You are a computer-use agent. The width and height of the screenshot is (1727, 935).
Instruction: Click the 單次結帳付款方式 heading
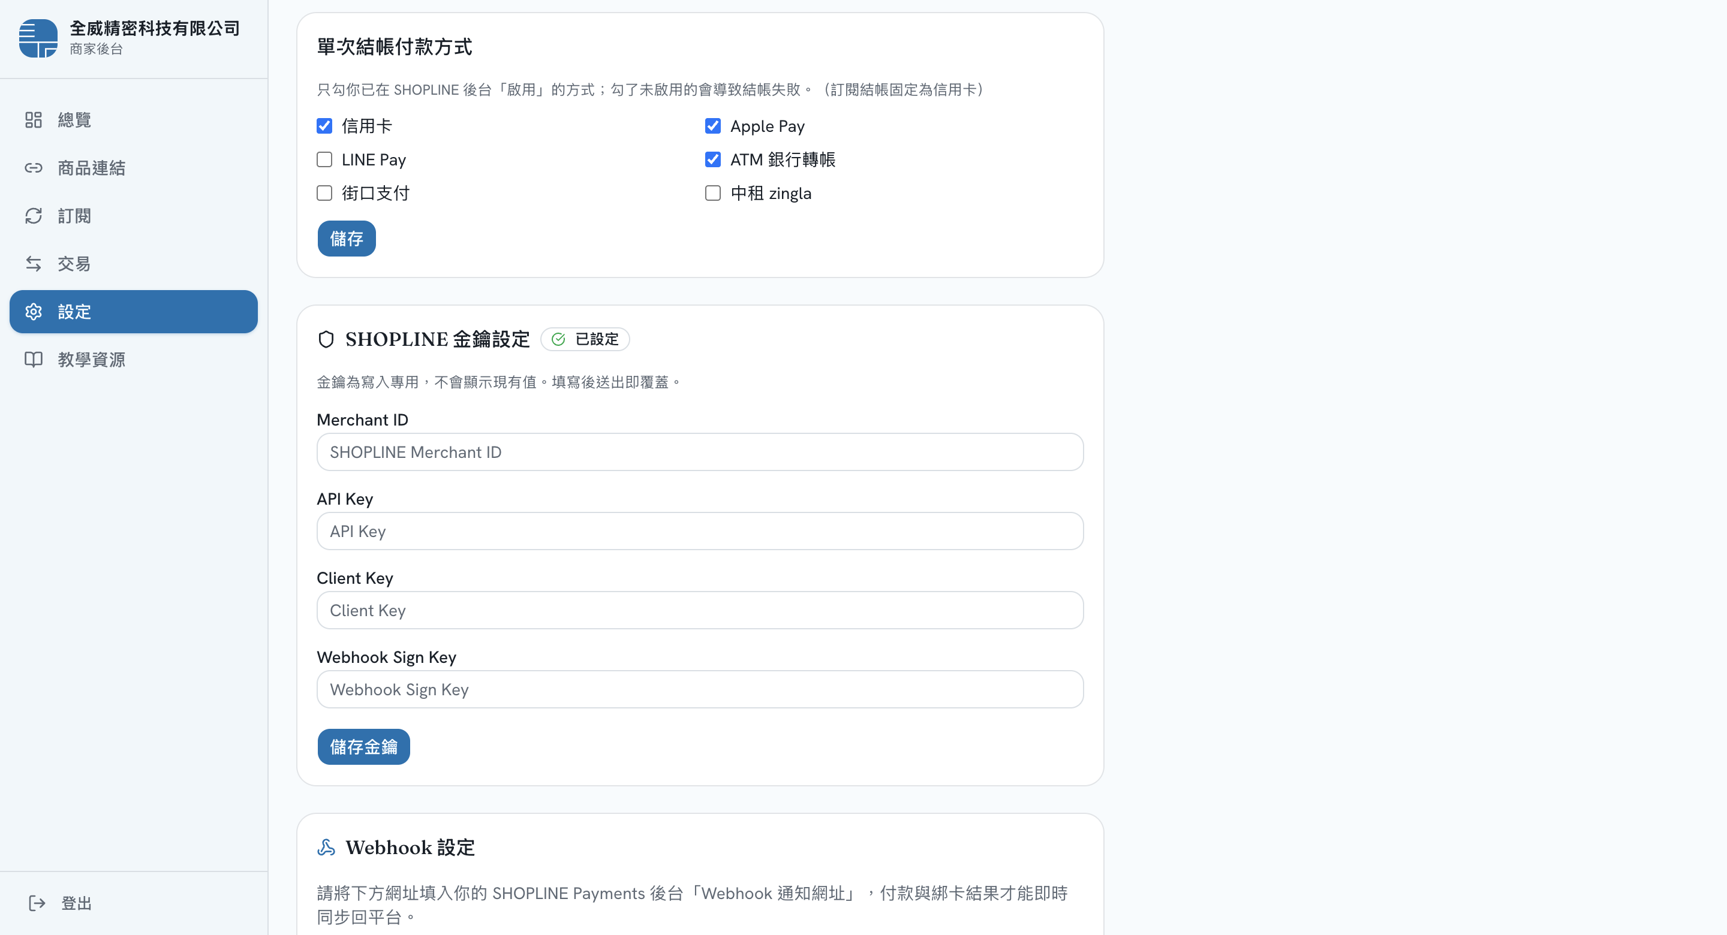tap(394, 47)
